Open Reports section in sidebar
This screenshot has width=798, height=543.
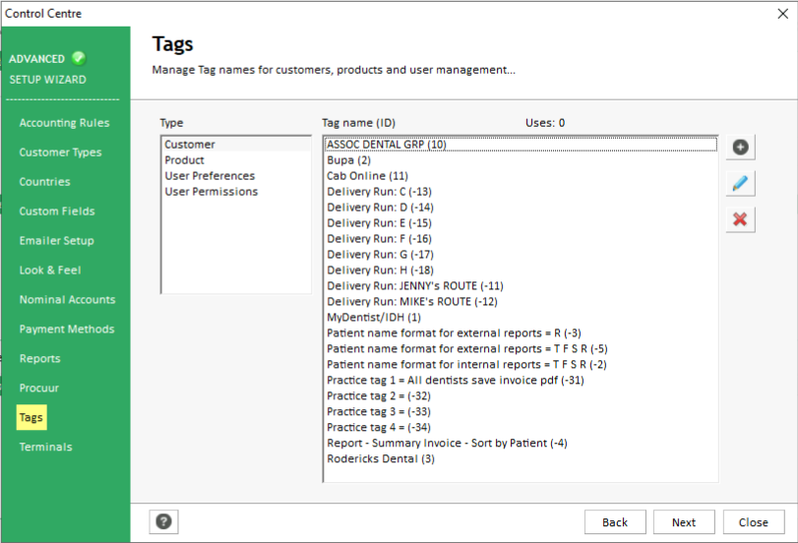(x=39, y=359)
